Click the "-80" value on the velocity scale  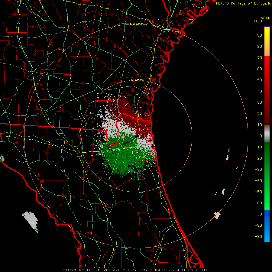coord(258,225)
